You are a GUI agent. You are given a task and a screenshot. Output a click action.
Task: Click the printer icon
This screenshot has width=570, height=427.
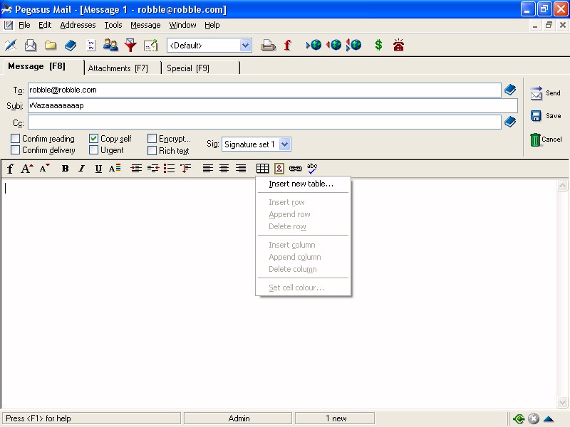click(268, 46)
